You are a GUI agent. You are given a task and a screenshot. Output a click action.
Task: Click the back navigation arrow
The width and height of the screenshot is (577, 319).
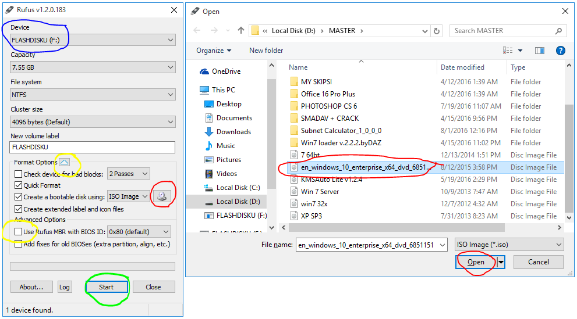tap(197, 30)
